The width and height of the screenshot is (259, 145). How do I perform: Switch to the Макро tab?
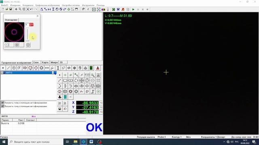54,62
